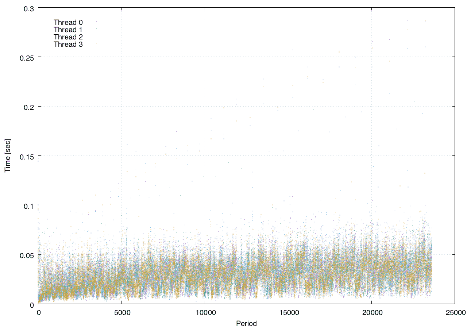
Task: Click the Thread 3 legend label
Action: tap(68, 45)
